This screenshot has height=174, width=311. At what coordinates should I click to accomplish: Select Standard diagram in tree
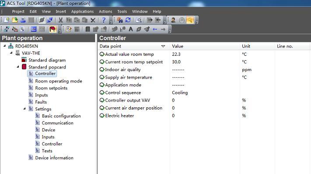pyautogui.click(x=47, y=60)
